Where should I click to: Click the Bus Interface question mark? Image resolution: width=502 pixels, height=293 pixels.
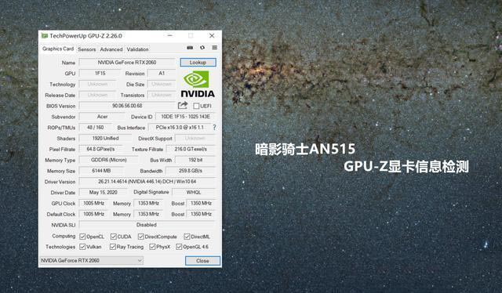(214, 128)
